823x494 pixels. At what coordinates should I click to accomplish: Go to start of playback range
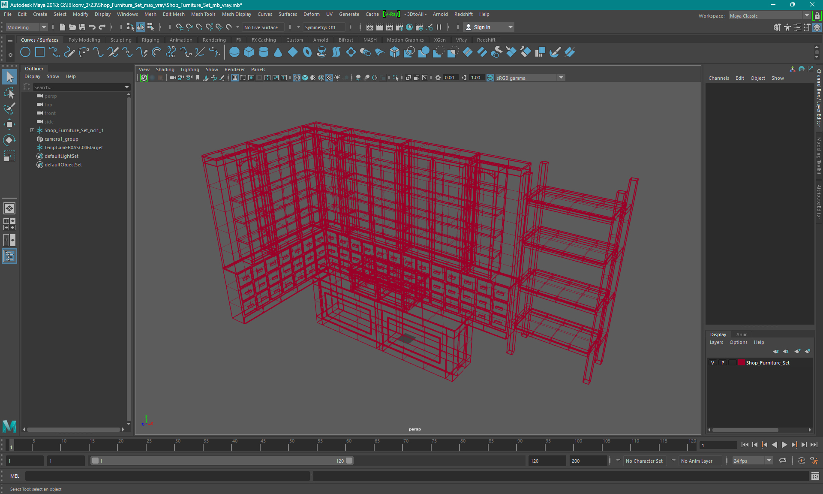pos(745,445)
